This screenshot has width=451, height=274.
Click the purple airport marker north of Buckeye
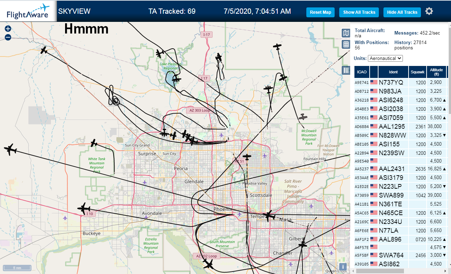(65, 218)
